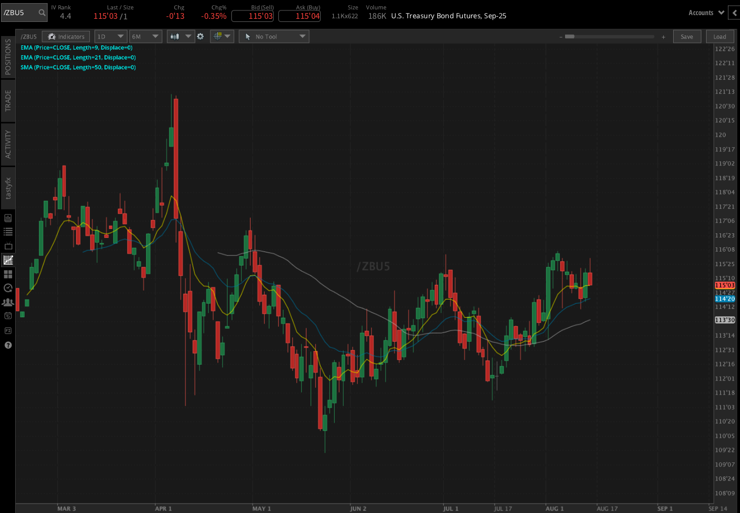The width and height of the screenshot is (740, 513).
Task: Select the active chart icon in sidebar
Action: click(8, 260)
